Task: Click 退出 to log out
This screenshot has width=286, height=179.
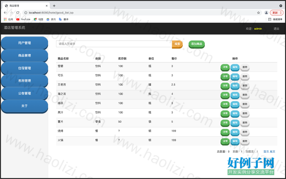Action: 276,29
